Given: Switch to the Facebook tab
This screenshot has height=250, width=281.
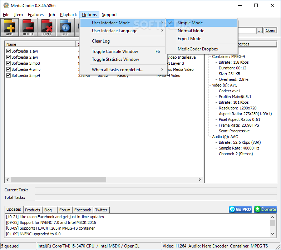Looking at the screenshot, I should pos(83,210).
